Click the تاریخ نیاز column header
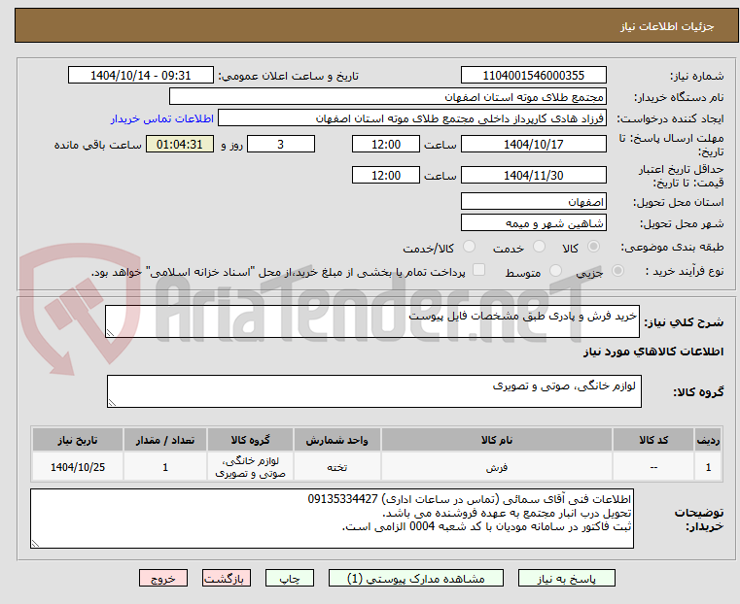 click(78, 440)
